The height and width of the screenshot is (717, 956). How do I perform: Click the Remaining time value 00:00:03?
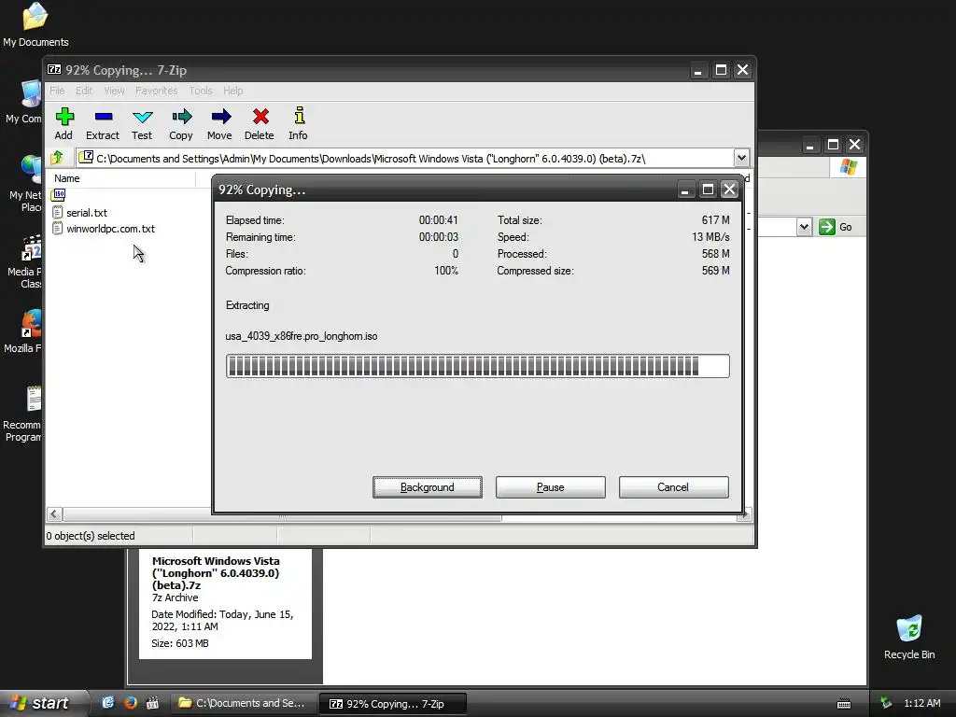pyautogui.click(x=439, y=236)
